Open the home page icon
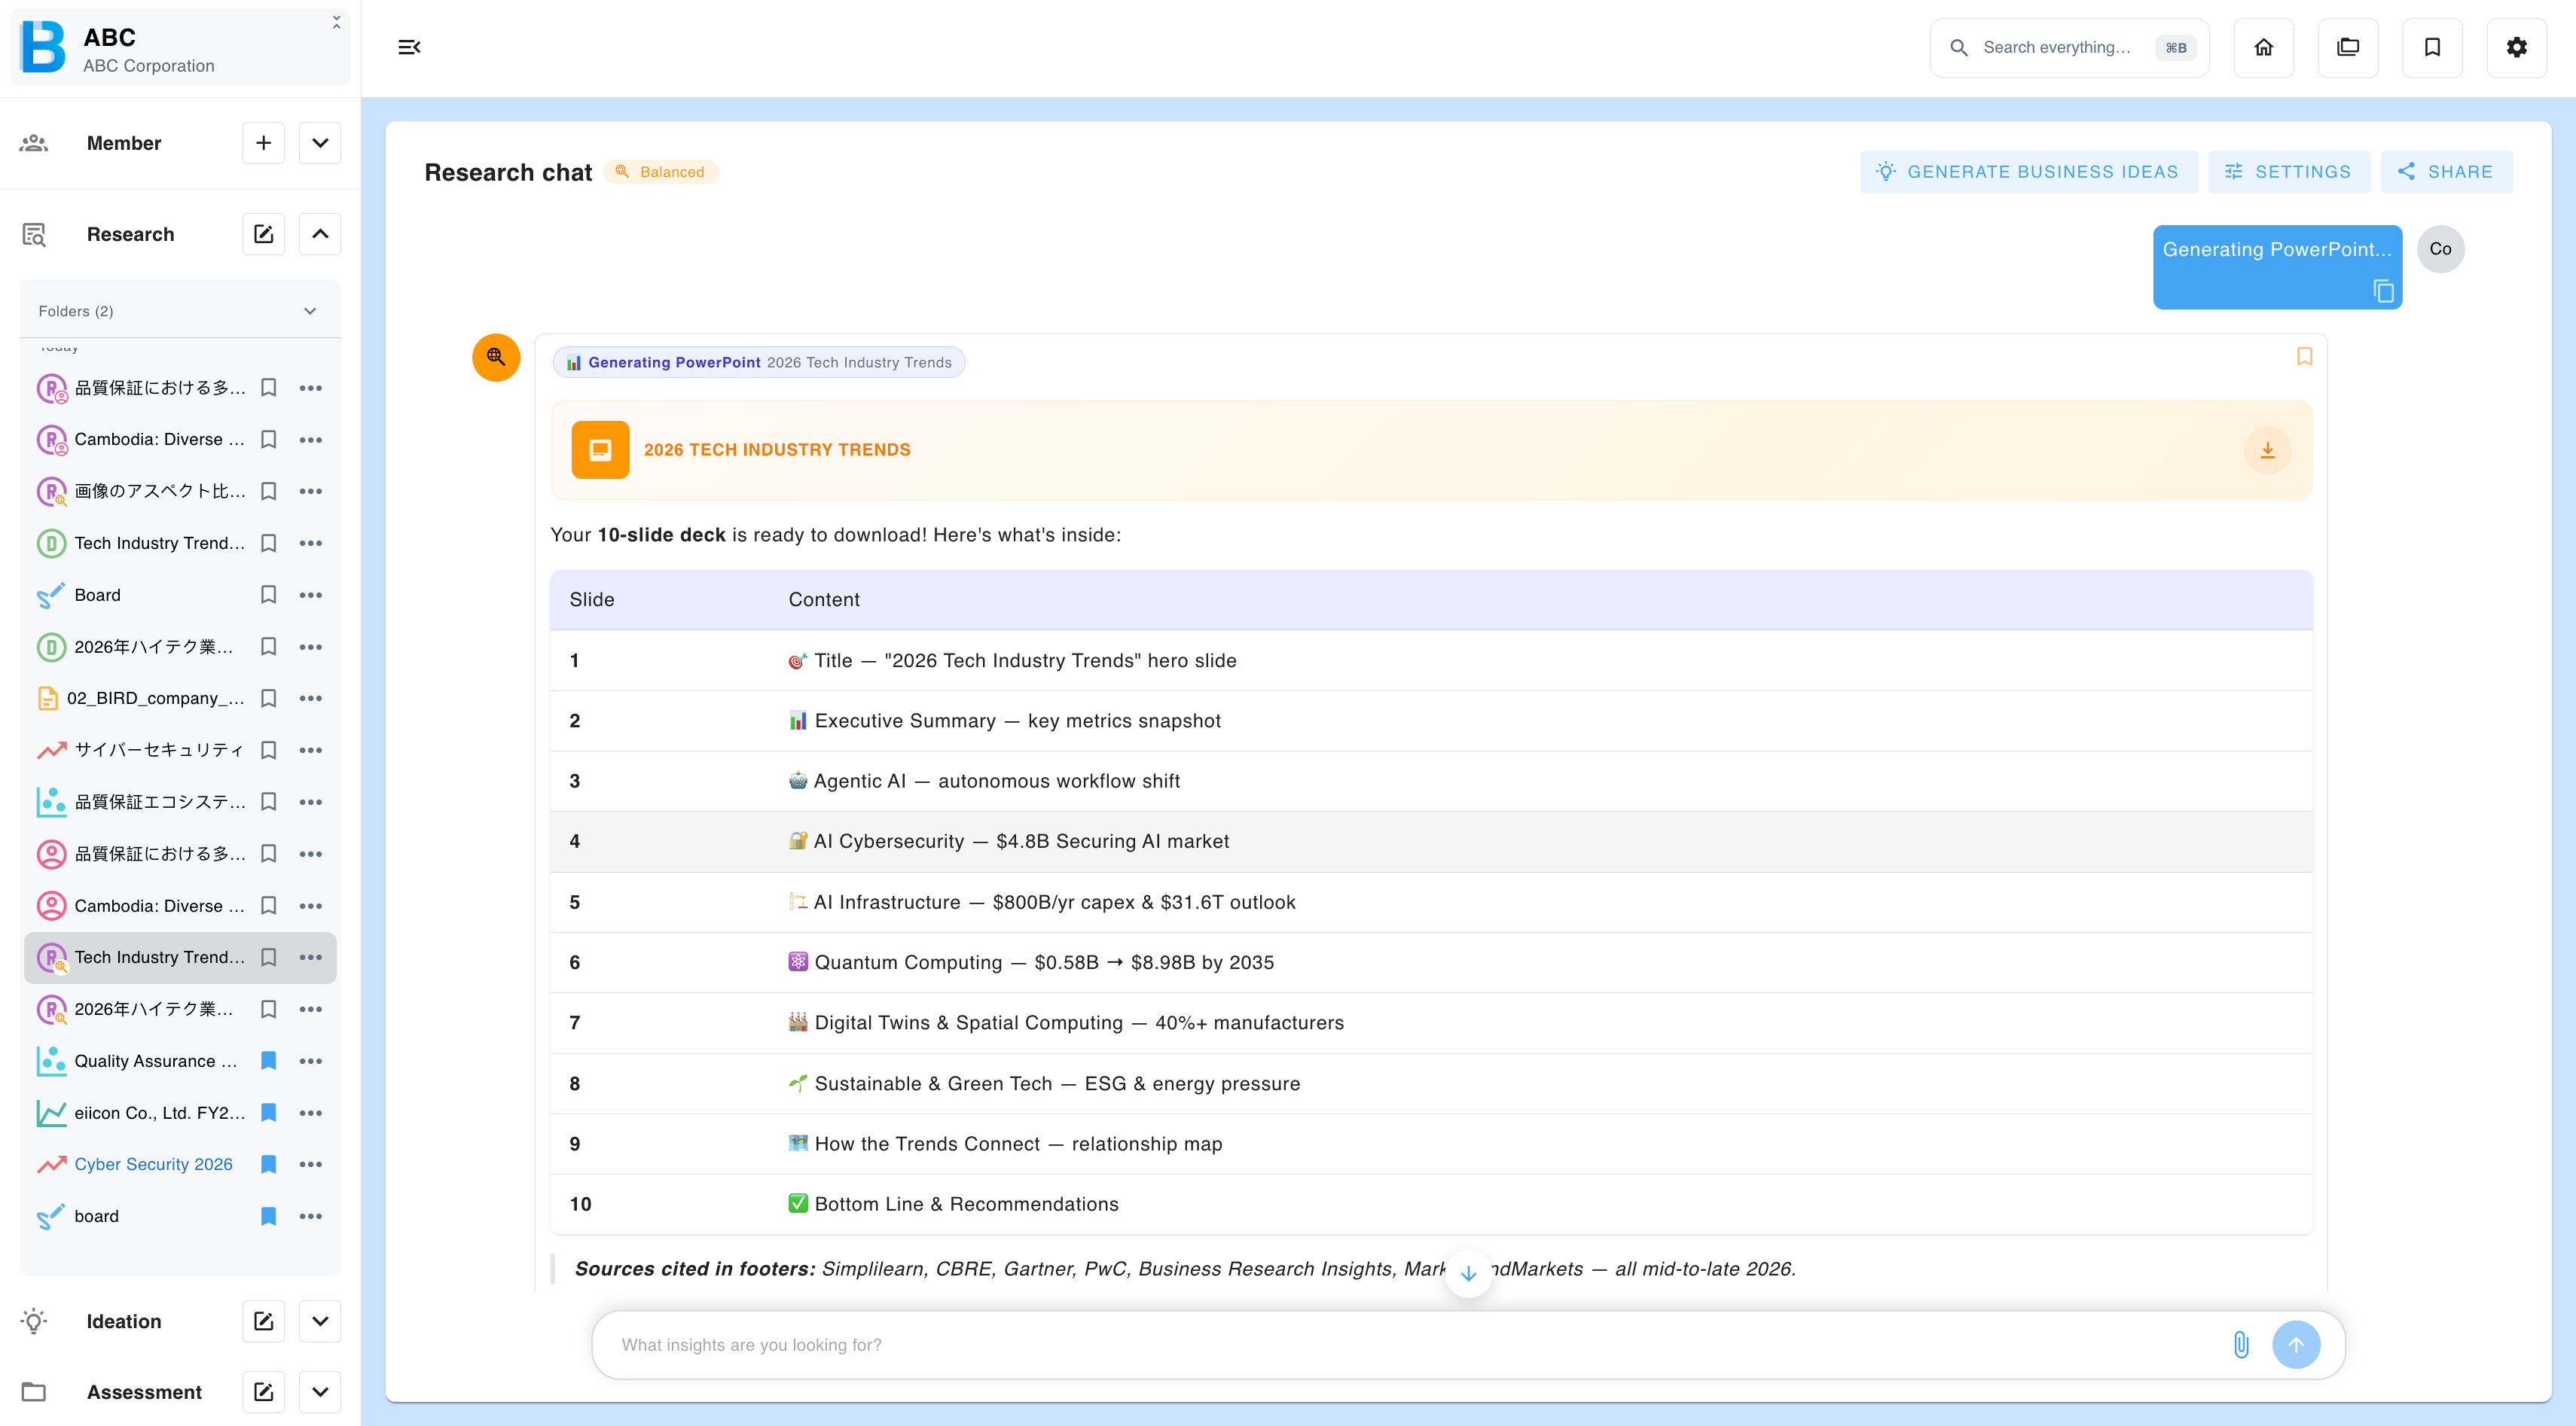2576x1426 pixels. coord(2264,47)
